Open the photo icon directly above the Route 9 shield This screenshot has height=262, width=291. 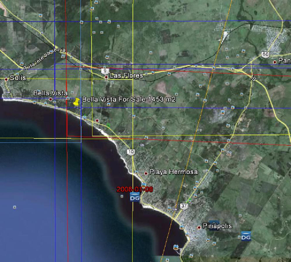[x=105, y=67]
